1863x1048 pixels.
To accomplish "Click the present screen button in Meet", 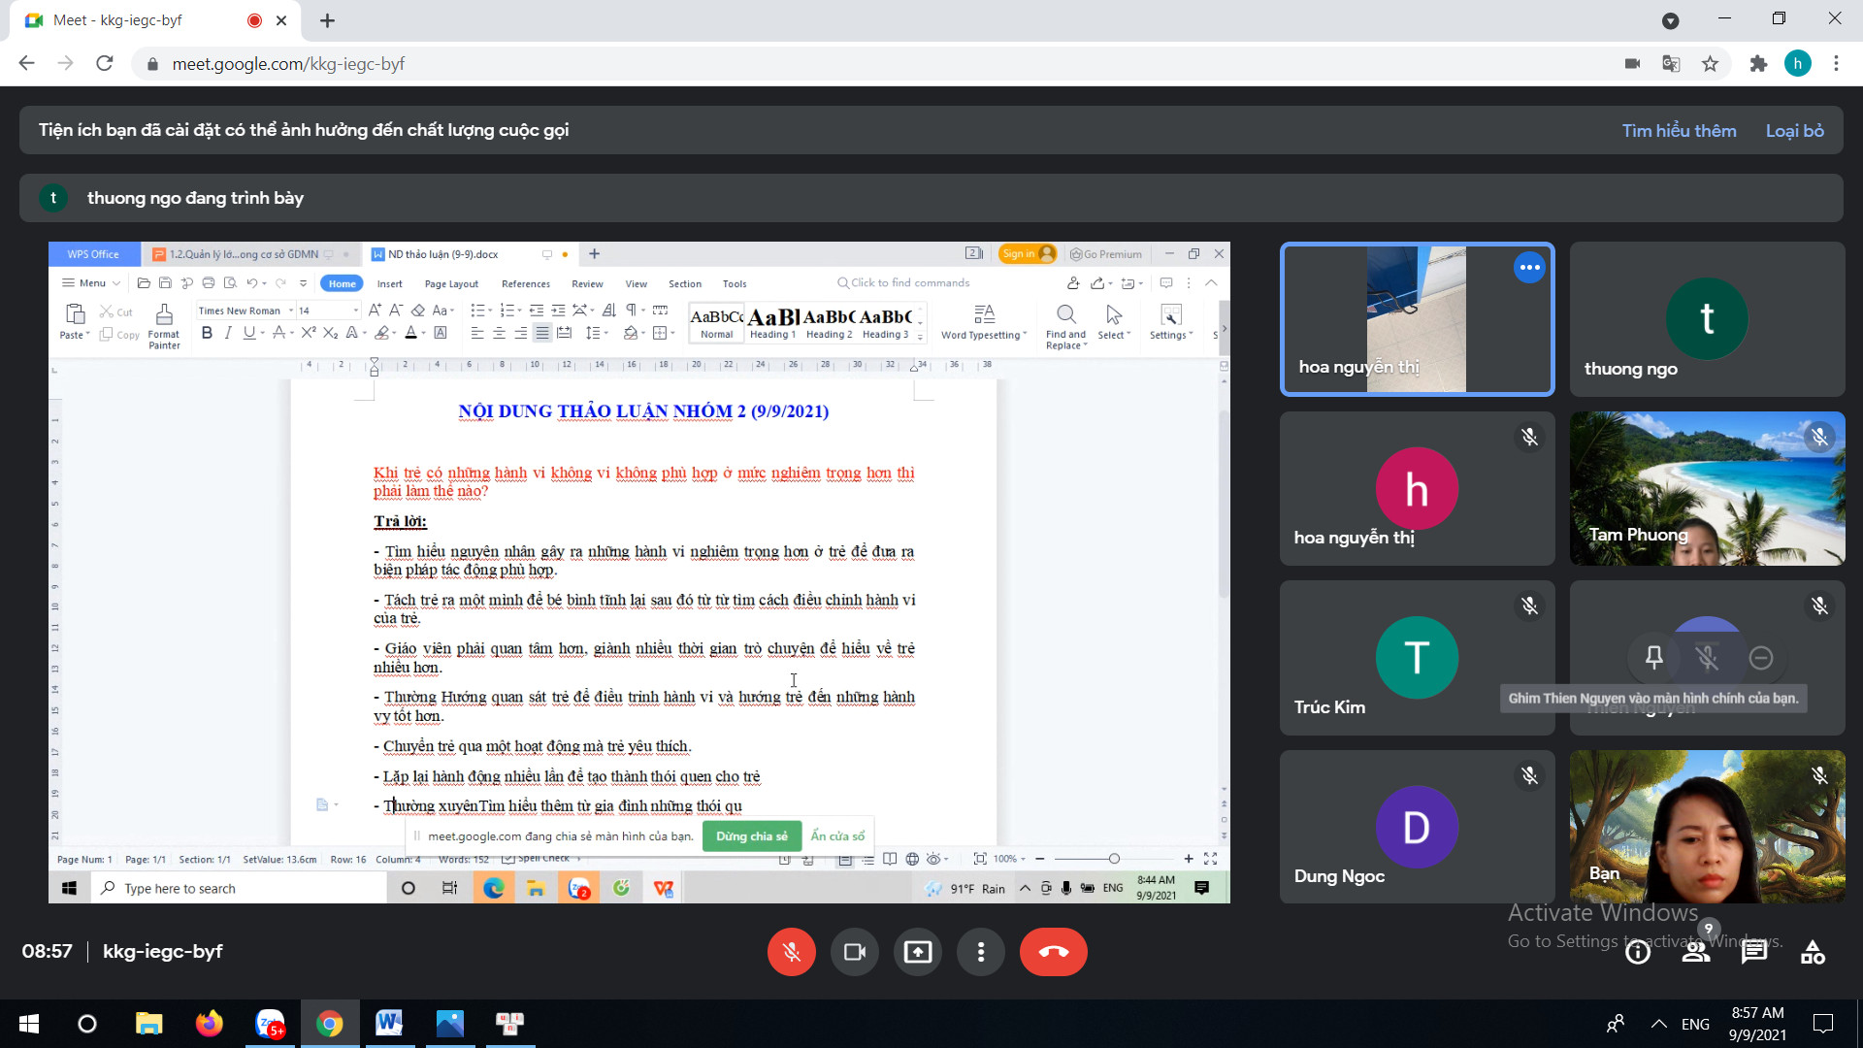I will point(917,952).
